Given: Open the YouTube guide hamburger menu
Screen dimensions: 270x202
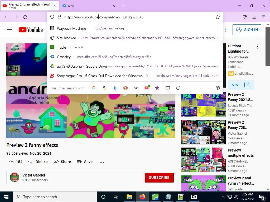Looking at the screenshot, I should tap(9, 30).
